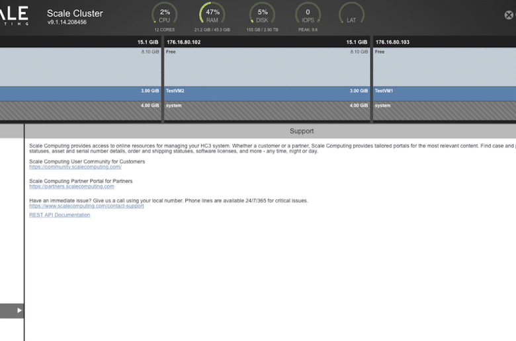
Task: Click the Scale Cluster title
Action: [75, 13]
